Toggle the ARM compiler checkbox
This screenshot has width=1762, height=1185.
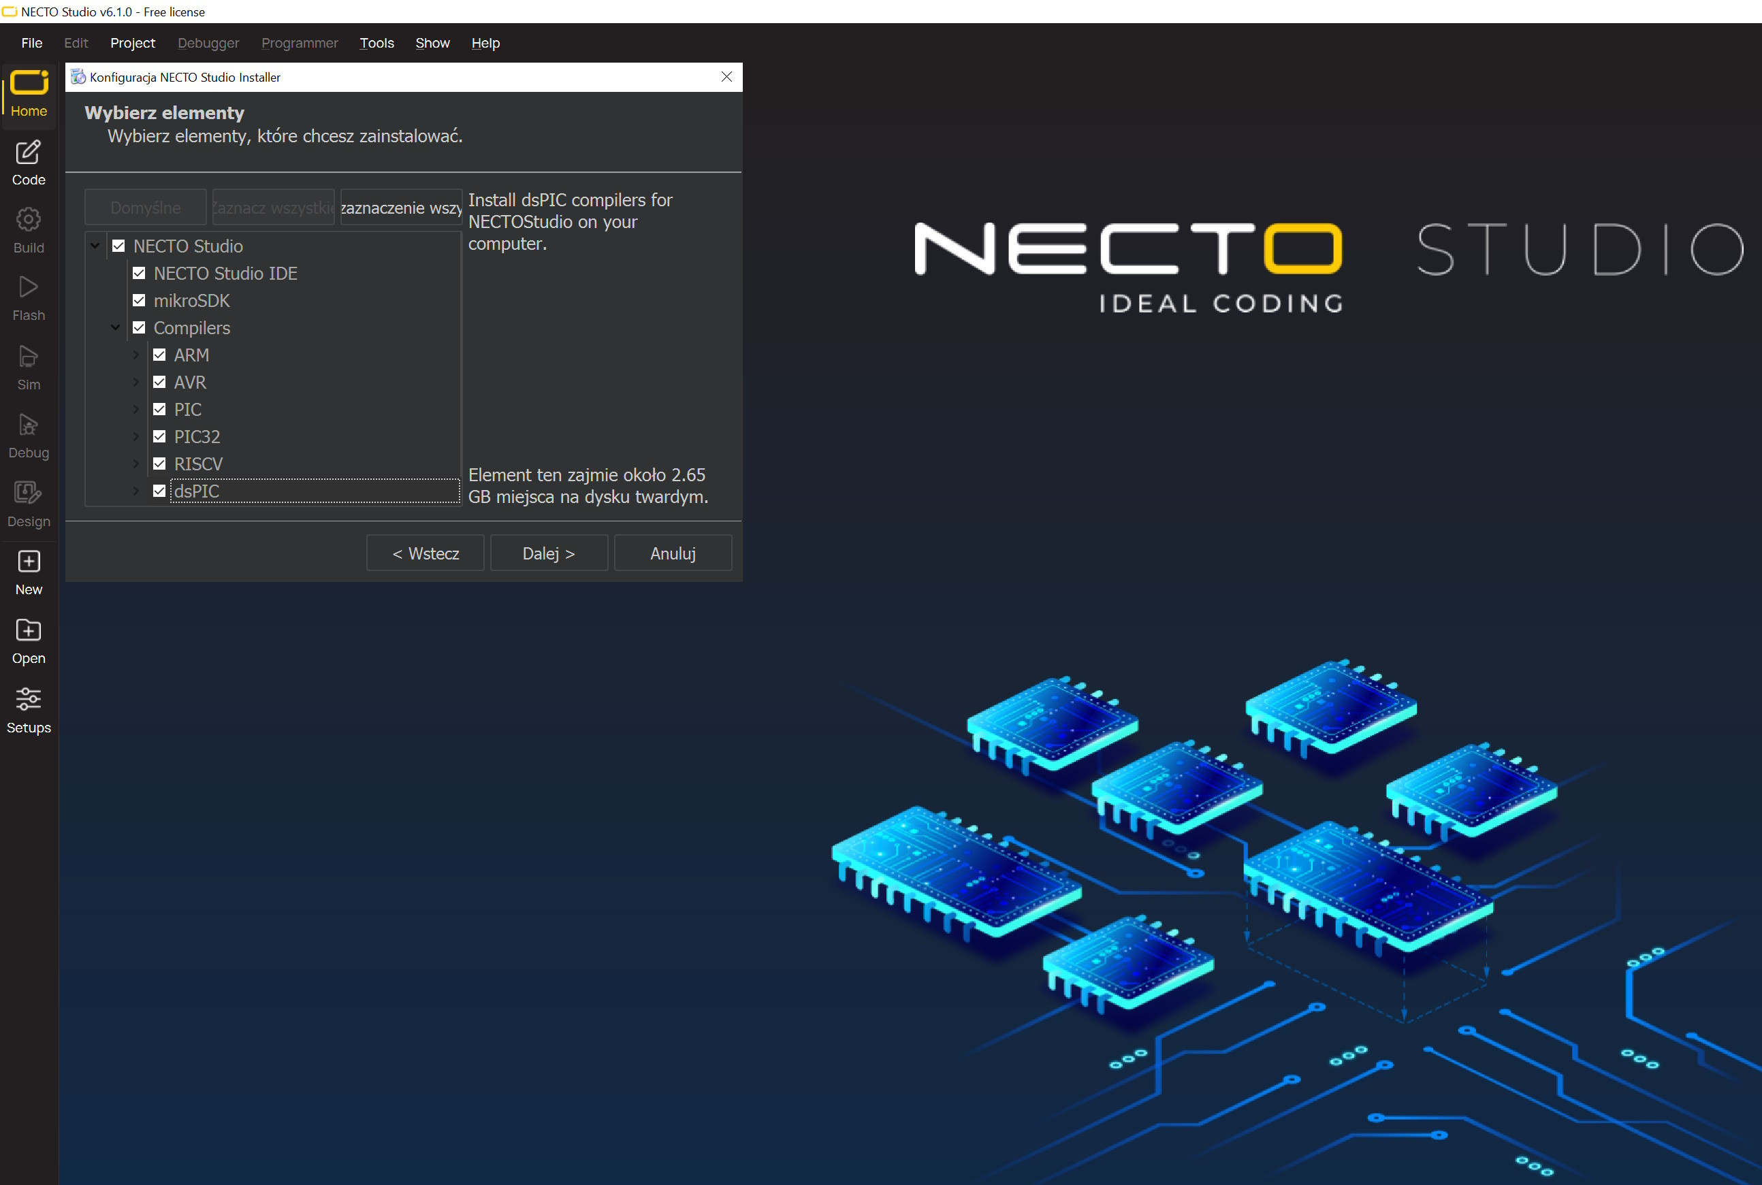(x=159, y=355)
